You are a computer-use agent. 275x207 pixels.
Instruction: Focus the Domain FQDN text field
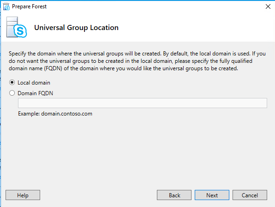[x=143, y=103]
